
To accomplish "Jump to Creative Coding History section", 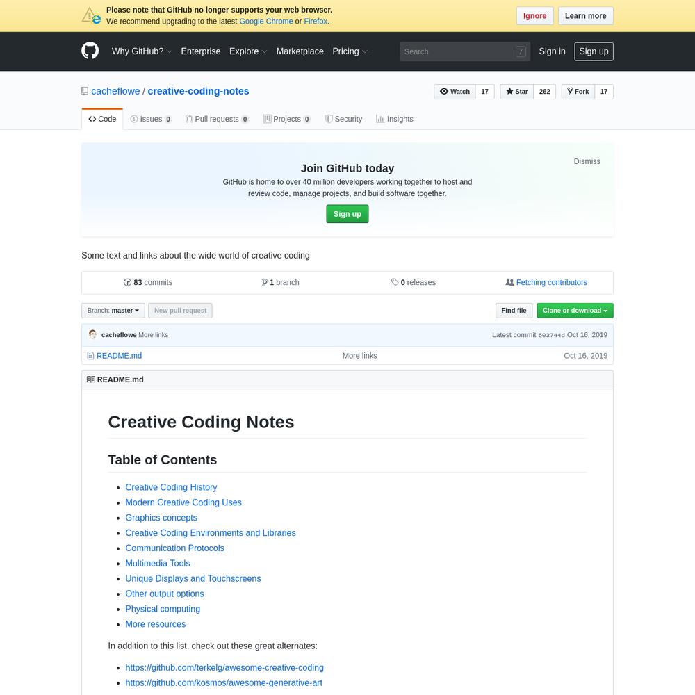I will click(171, 487).
